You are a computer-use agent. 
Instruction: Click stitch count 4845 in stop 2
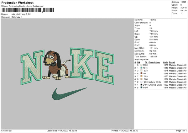[x=145, y=68]
